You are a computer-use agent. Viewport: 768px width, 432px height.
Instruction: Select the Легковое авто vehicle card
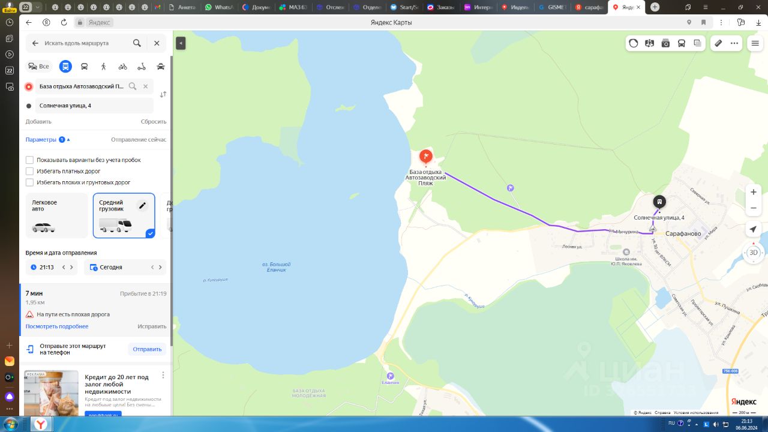click(56, 215)
